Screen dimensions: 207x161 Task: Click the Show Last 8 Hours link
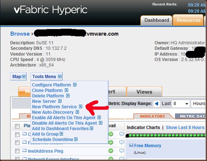pos(185,127)
